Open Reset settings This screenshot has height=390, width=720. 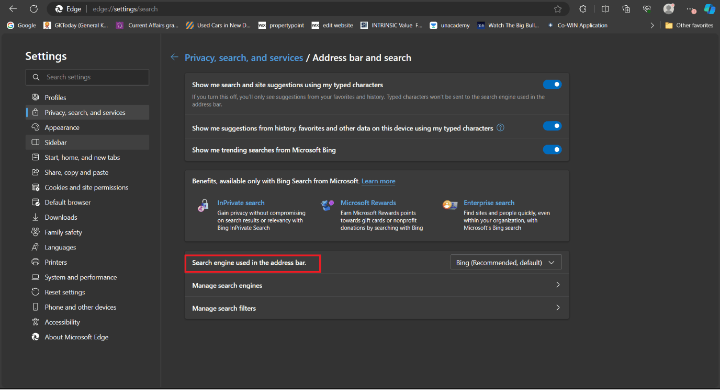tap(87, 292)
